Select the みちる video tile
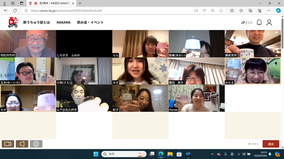The width and height of the screenshot is (284, 159). click(x=253, y=71)
